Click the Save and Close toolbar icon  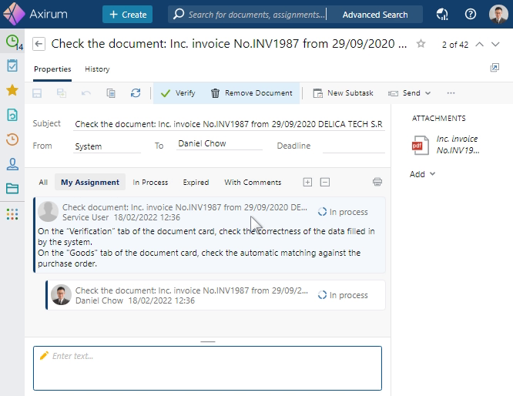click(x=62, y=93)
